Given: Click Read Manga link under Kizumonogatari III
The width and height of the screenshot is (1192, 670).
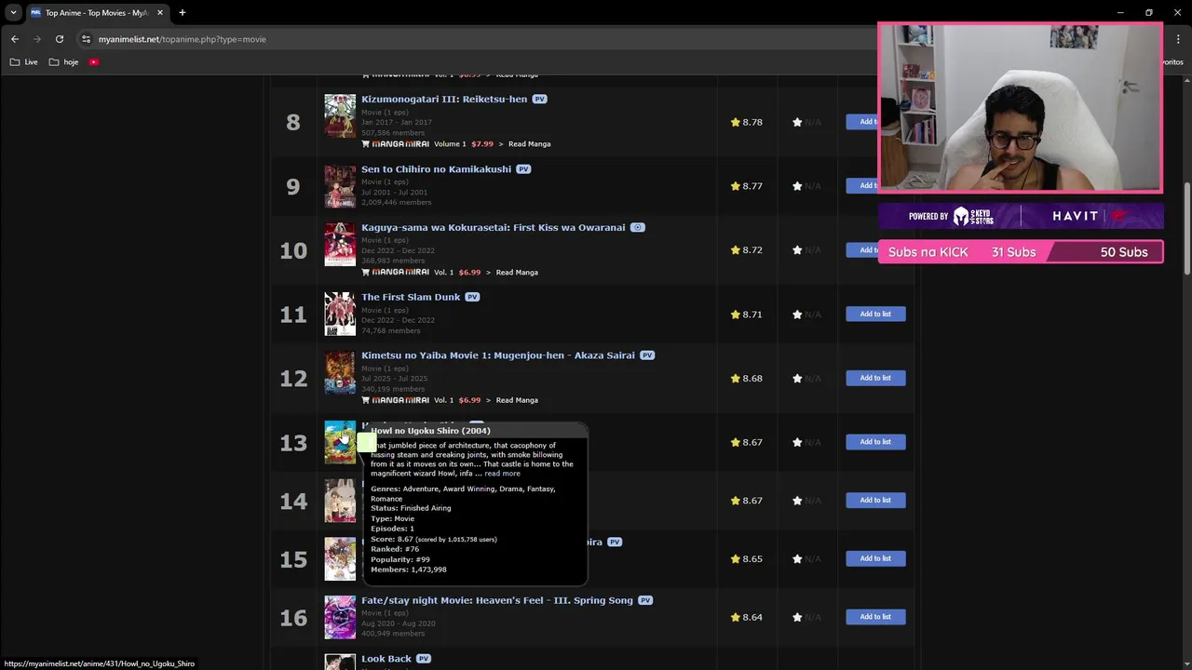Looking at the screenshot, I should 530,144.
